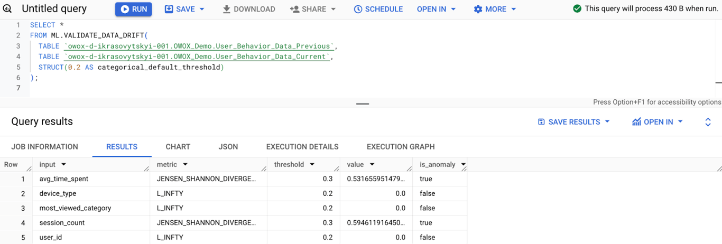This screenshot has height=244, width=722.
Task: Click the input column resize handle
Action: coord(146,168)
